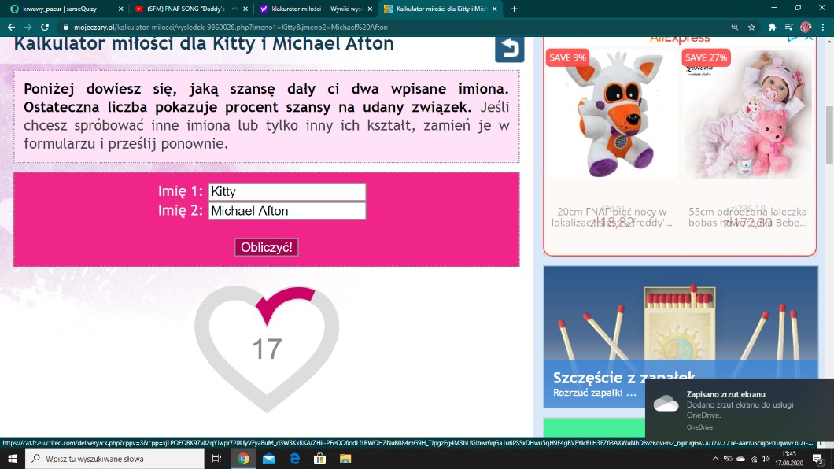Image resolution: width=834 pixels, height=469 pixels.
Task: Click the blue back-arrow icon beside the title
Action: tap(509, 48)
